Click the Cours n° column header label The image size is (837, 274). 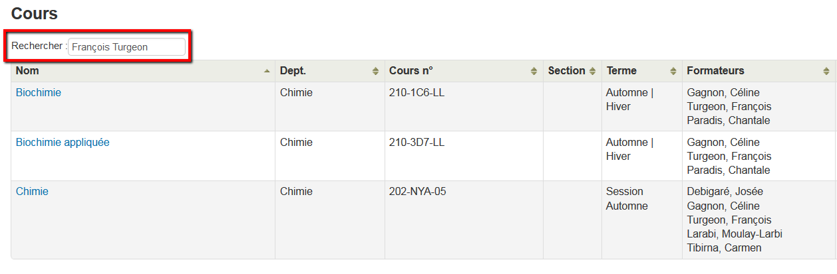[411, 70]
